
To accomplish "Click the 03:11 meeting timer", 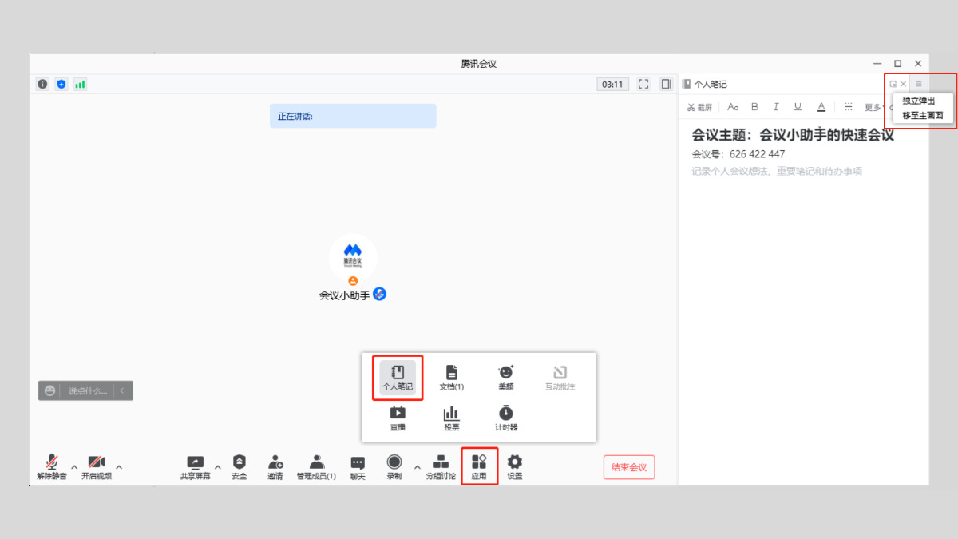I will click(x=612, y=84).
